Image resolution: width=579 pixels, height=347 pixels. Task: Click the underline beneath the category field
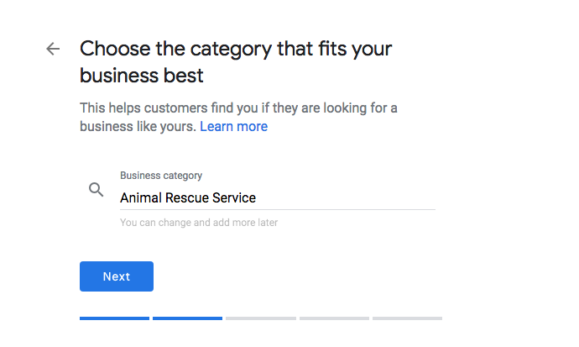coord(278,210)
